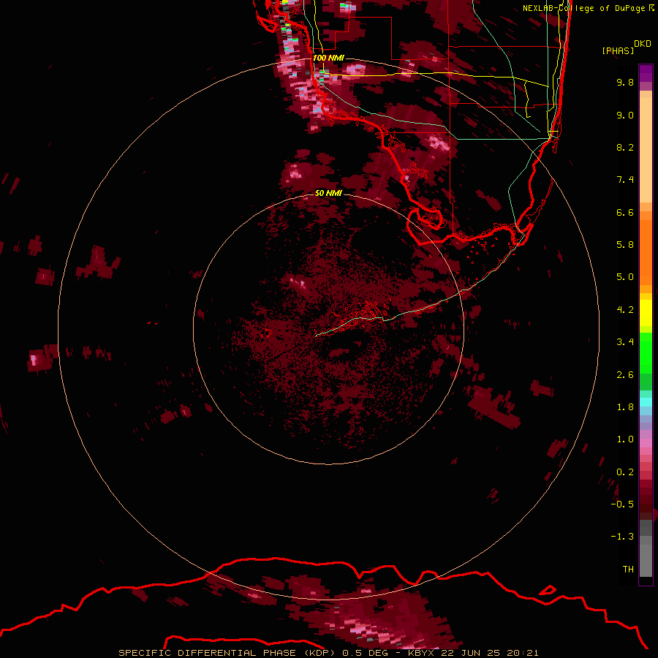Pick the cyan band of the color bar
Image resolution: width=658 pixels, height=658 pixels.
[646, 402]
